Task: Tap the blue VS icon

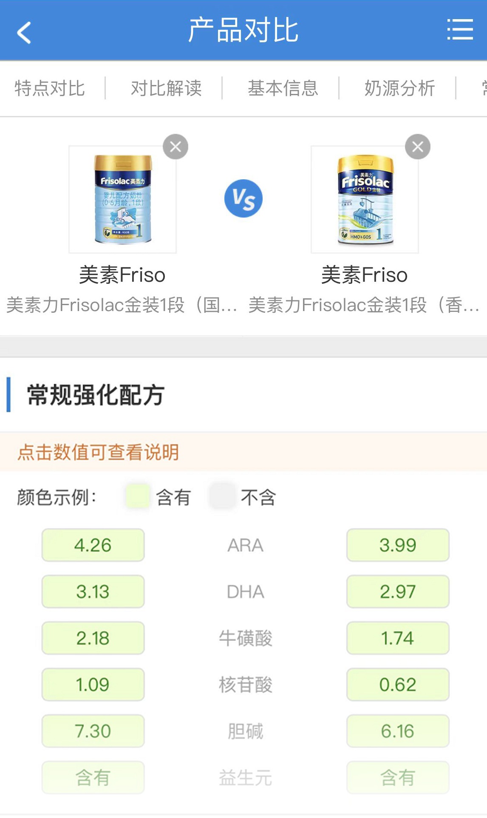Action: tap(243, 198)
